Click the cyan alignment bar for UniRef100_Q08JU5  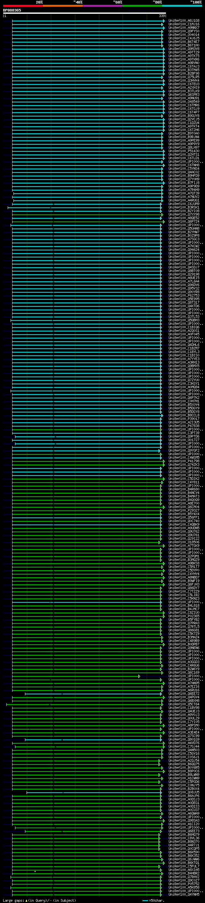click(x=94, y=792)
